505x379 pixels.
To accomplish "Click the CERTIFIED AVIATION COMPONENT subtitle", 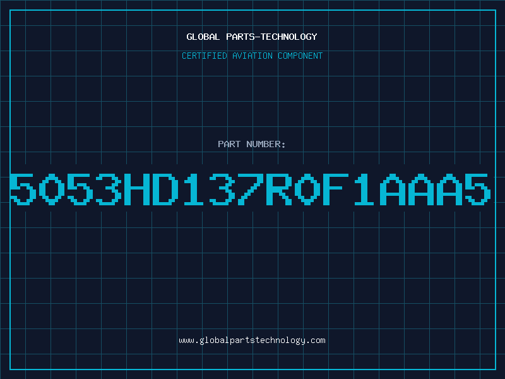I will click(x=252, y=56).
